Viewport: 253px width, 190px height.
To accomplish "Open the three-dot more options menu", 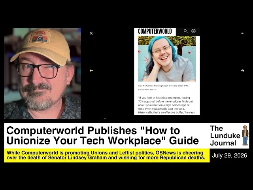I will [242, 33].
